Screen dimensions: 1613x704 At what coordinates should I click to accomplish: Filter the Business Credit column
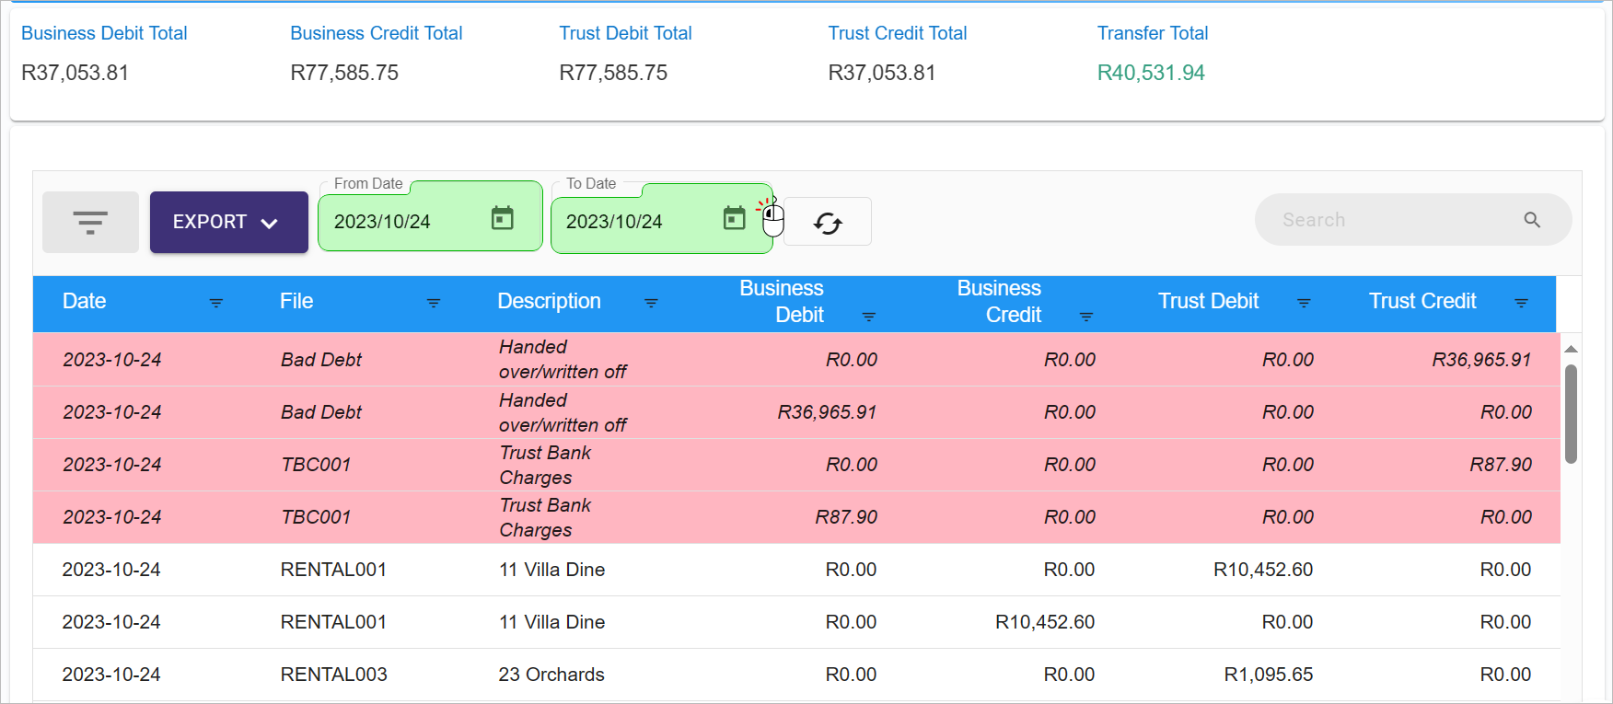point(1086,317)
